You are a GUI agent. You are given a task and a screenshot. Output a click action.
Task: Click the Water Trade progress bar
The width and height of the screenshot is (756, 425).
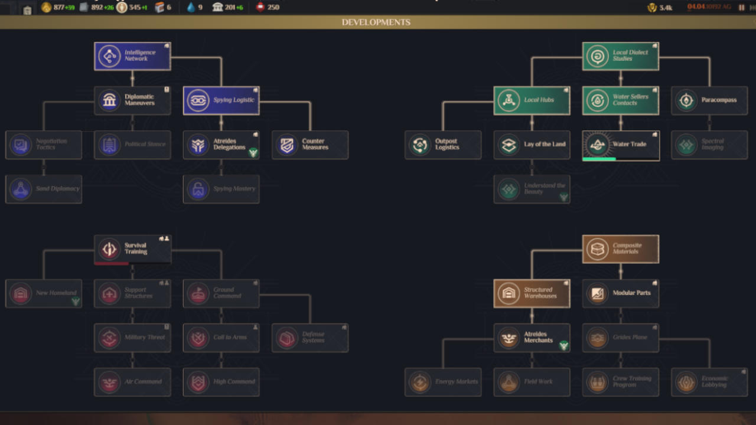(621, 159)
